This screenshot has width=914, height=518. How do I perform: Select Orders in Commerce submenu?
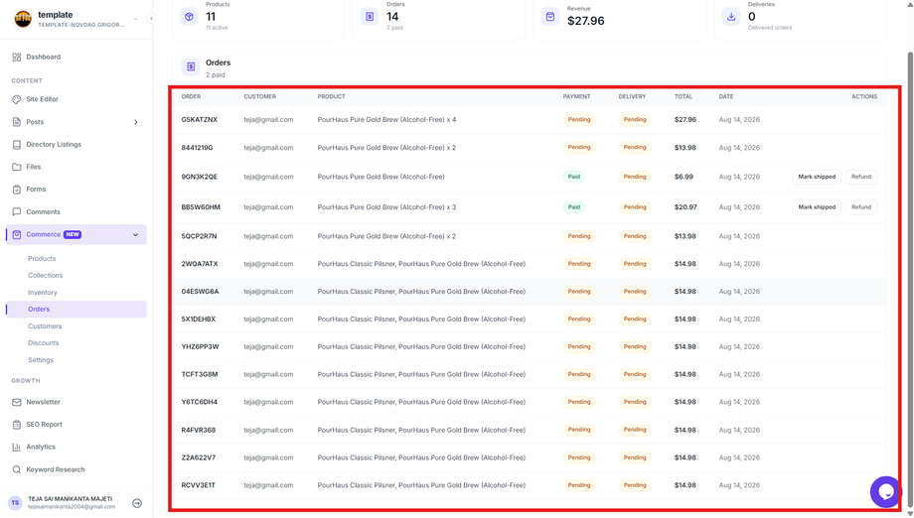point(76,309)
